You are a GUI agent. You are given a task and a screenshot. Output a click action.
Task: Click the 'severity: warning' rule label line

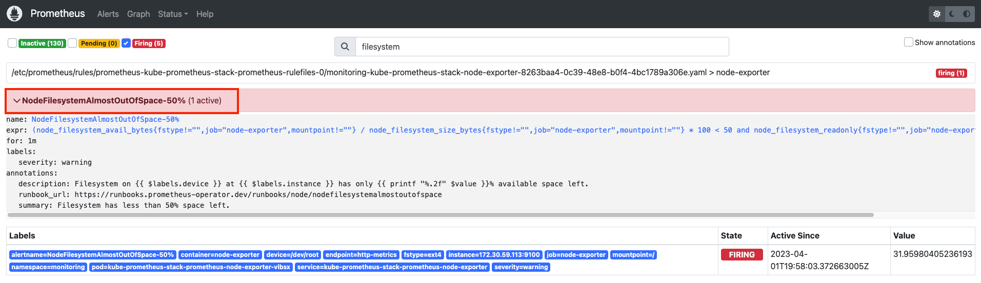tap(55, 162)
